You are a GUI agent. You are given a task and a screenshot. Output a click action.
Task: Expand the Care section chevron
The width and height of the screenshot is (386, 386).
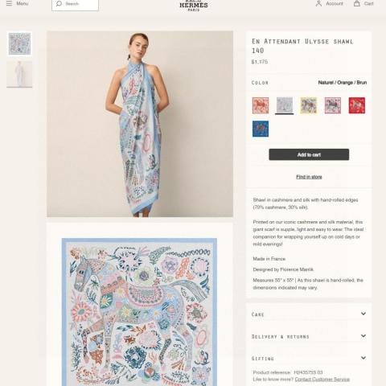pos(363,314)
